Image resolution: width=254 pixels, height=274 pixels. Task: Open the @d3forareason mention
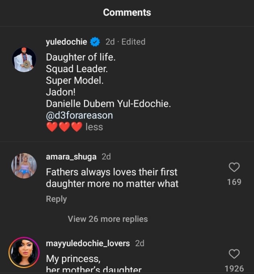pos(79,115)
